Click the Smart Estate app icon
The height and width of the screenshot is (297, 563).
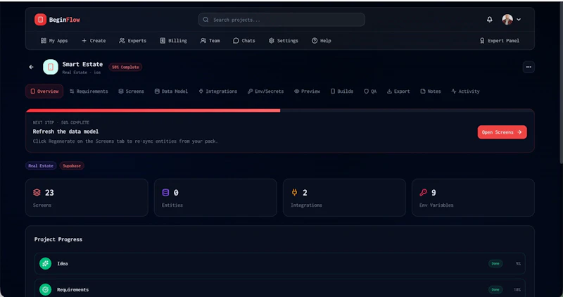(51, 67)
